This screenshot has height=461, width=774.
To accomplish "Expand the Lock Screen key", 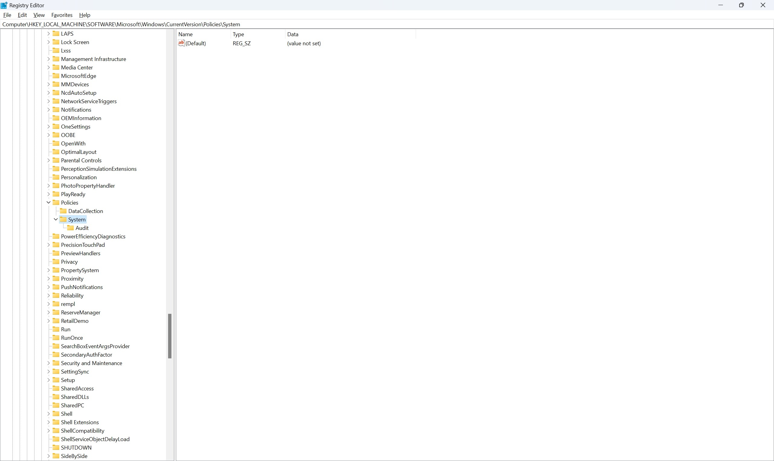I will (49, 42).
